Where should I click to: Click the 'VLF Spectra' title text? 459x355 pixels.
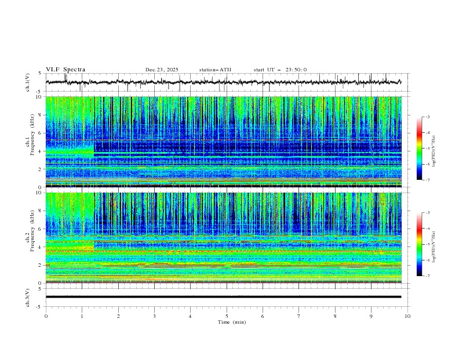[x=65, y=70]
